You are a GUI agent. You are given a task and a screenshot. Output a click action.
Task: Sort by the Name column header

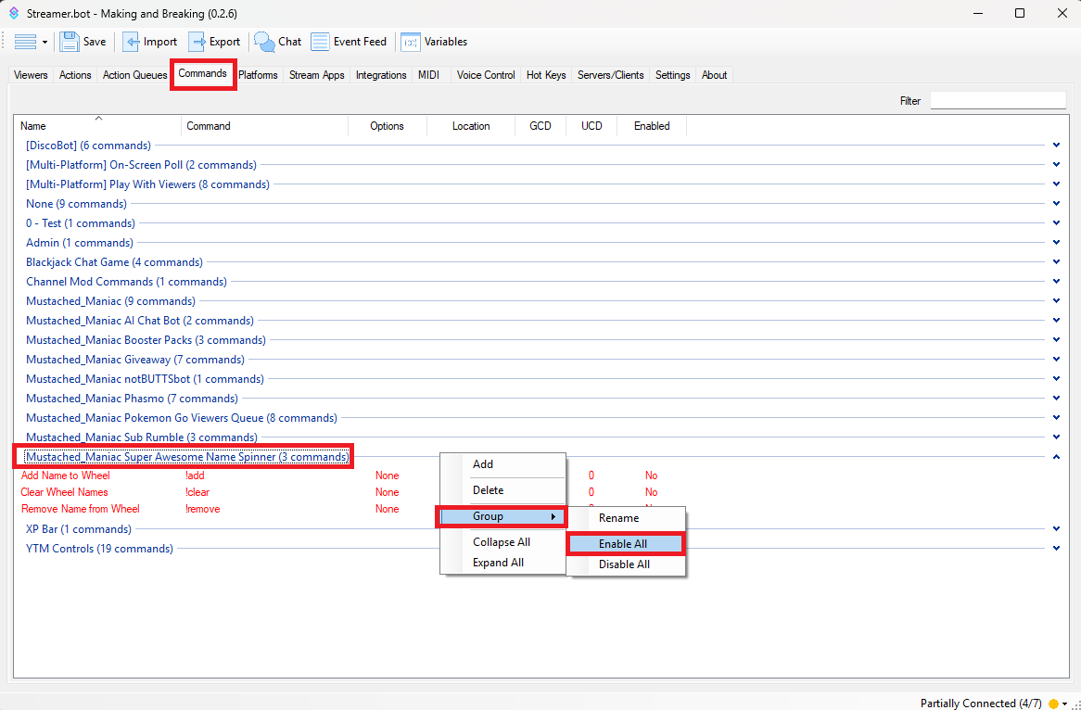click(33, 126)
